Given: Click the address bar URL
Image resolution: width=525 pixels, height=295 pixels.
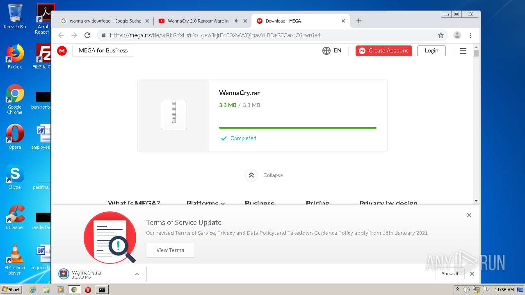Looking at the screenshot, I should pyautogui.click(x=215, y=35).
